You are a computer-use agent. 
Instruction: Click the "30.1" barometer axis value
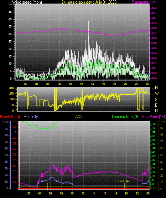[x=154, y=13]
